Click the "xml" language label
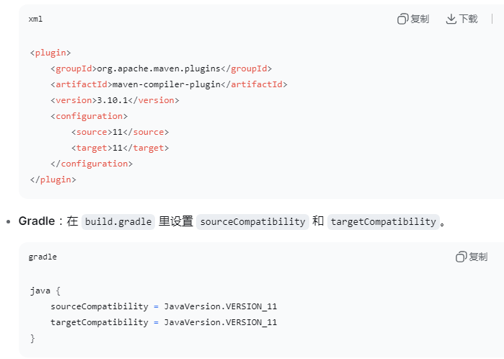Image resolution: width=504 pixels, height=359 pixels. coord(35,19)
